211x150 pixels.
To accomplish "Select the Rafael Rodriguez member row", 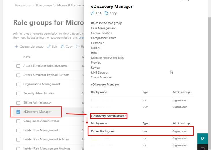I will coord(141,131).
